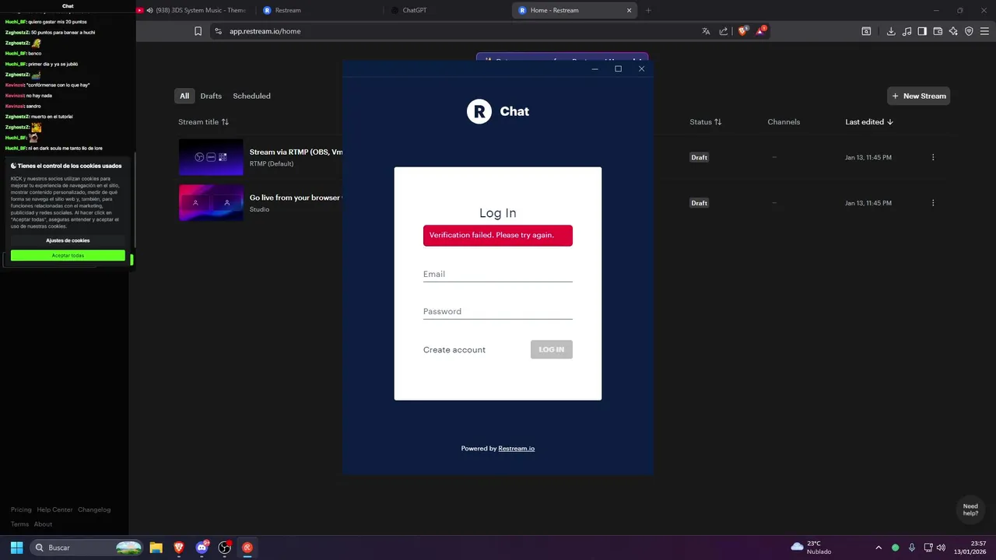Click the bookmark icon in address bar
The image size is (996, 560).
click(x=198, y=31)
